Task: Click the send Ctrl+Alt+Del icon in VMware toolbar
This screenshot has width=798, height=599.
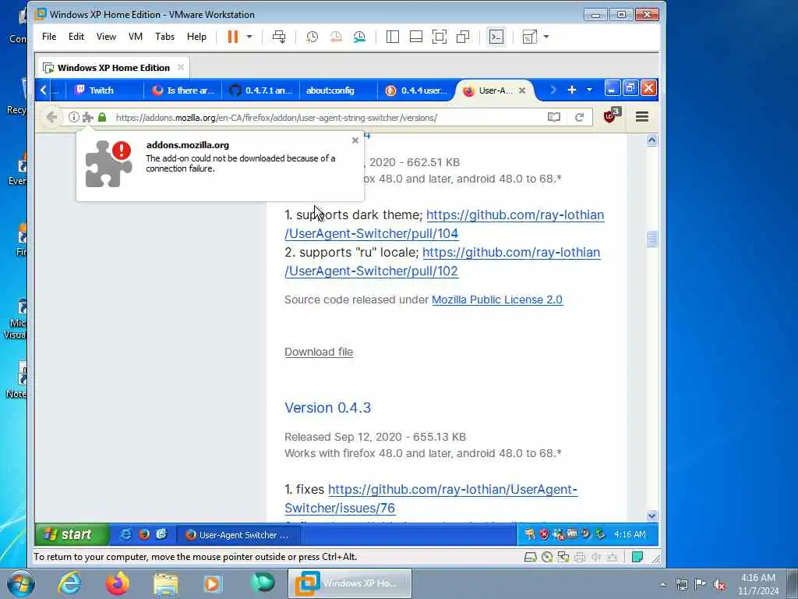Action: click(279, 37)
